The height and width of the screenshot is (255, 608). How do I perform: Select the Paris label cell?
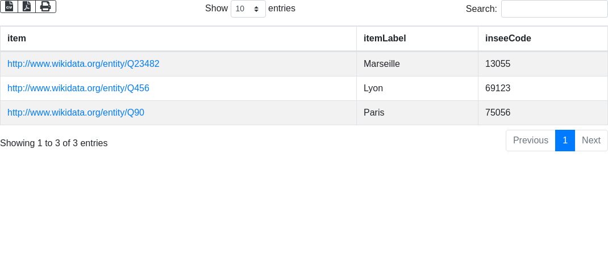[374, 113]
